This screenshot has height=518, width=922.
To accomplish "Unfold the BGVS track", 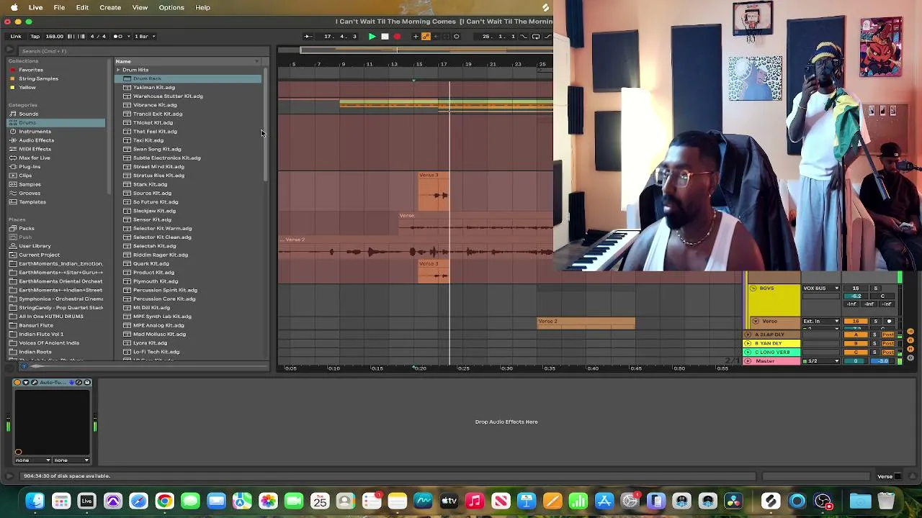I will (x=753, y=288).
